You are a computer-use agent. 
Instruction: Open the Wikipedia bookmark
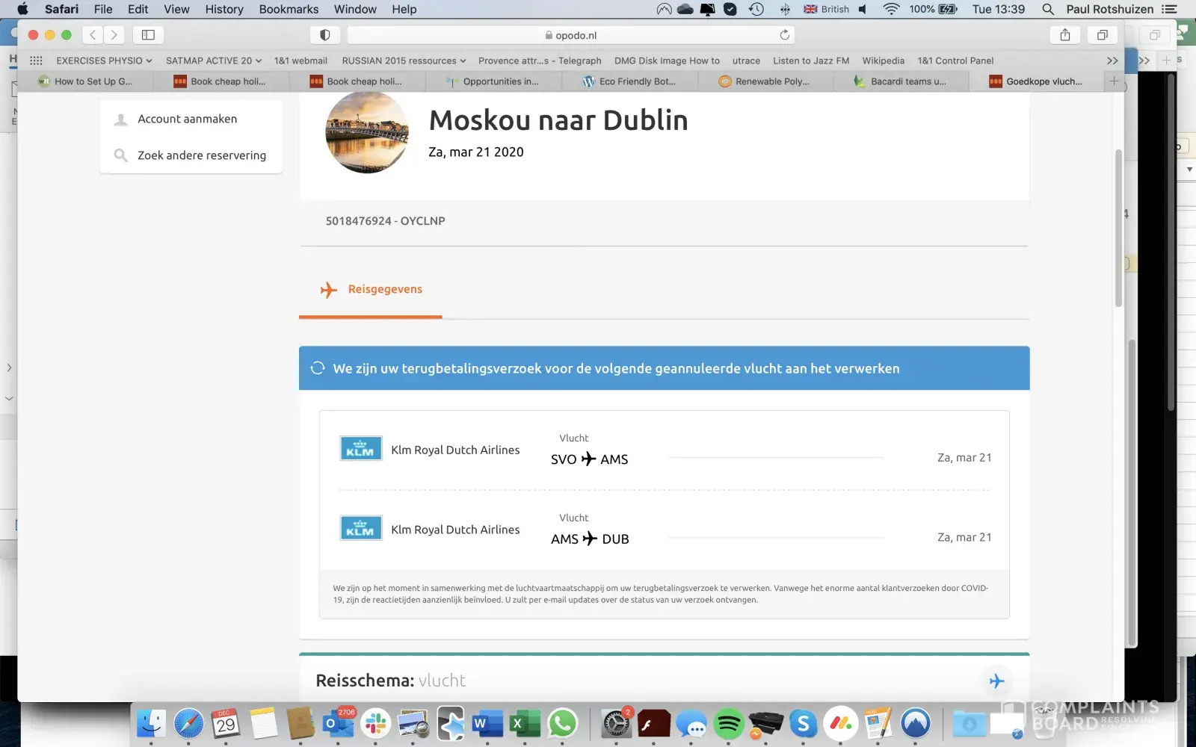point(883,61)
